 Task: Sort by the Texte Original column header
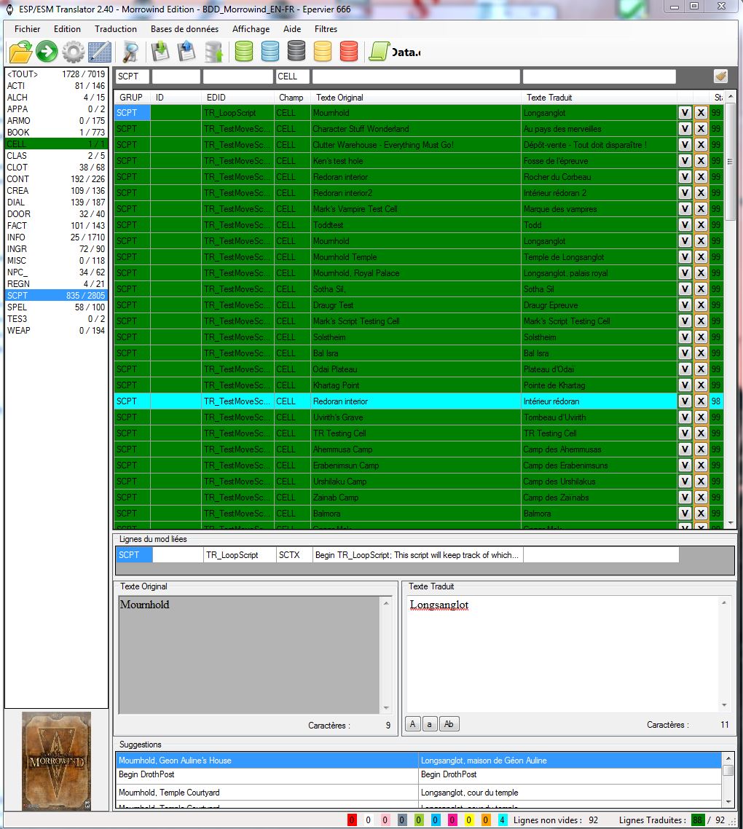[416, 98]
